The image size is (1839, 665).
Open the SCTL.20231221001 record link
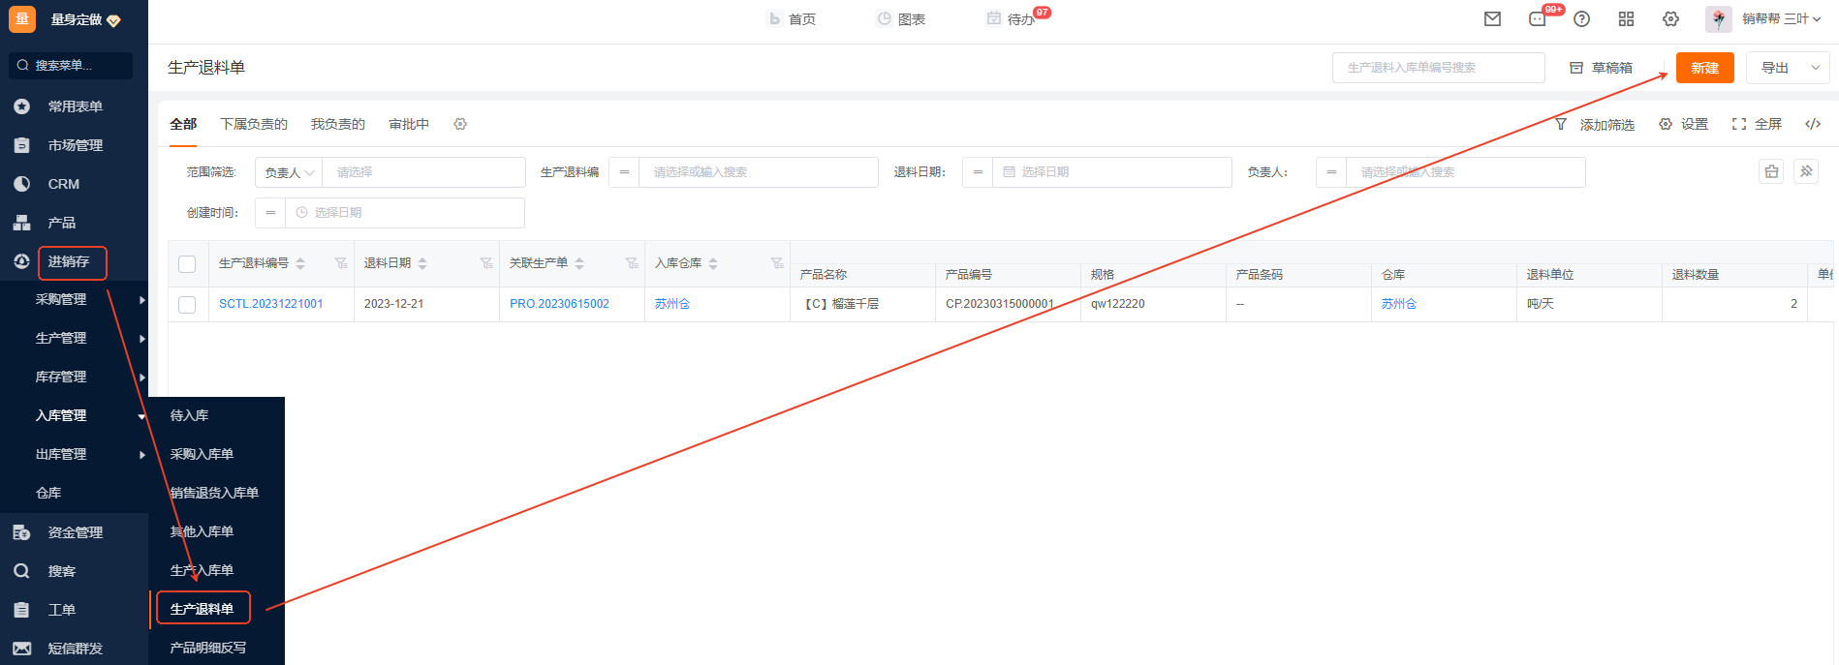pos(271,304)
